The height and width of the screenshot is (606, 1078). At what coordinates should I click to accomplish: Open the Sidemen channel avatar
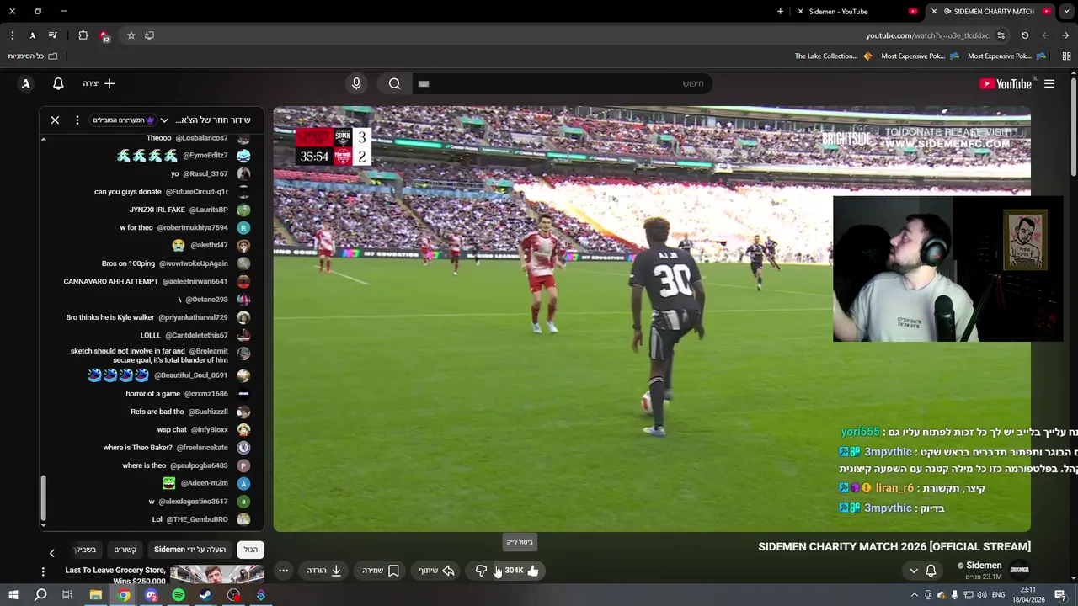[x=1020, y=570]
